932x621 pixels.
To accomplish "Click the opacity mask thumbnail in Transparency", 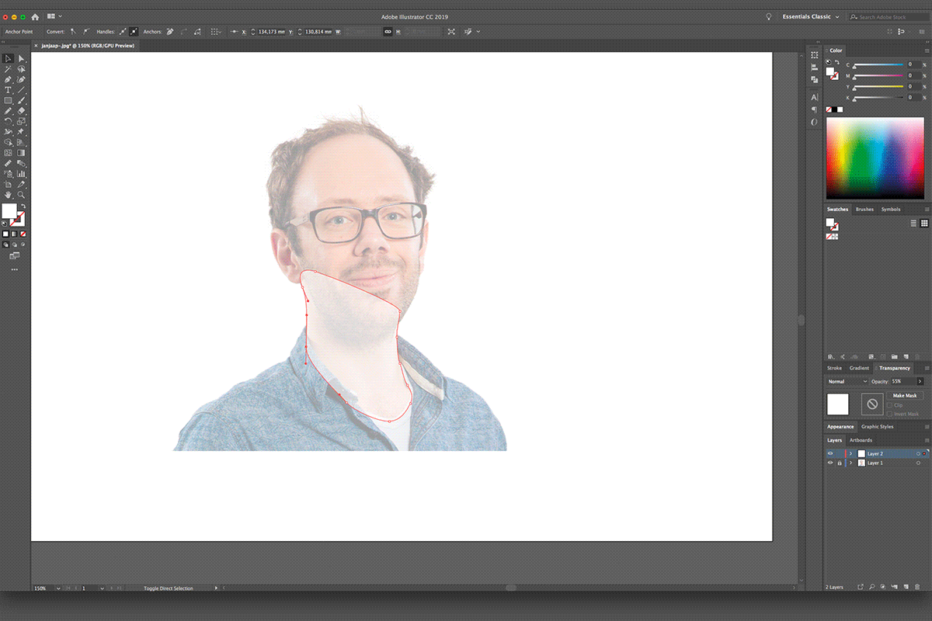I will [871, 404].
